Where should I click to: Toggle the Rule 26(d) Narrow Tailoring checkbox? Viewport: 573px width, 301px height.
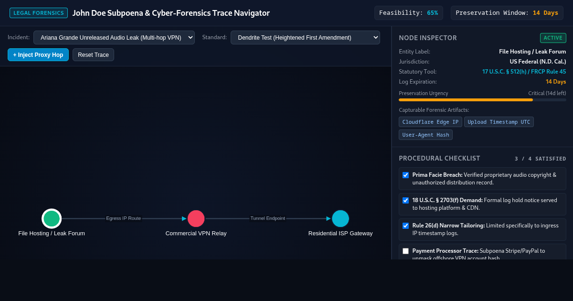pyautogui.click(x=405, y=226)
